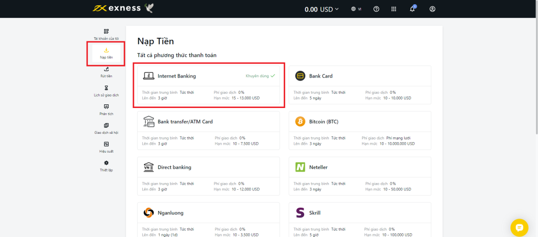Image resolution: width=538 pixels, height=237 pixels.
Task: Click the Neteller green logo icon
Action: click(x=301, y=167)
